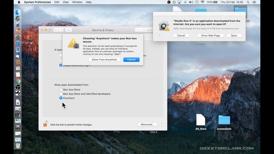Open the Apple menu
This screenshot has width=274, height=154.
(x=19, y=2)
